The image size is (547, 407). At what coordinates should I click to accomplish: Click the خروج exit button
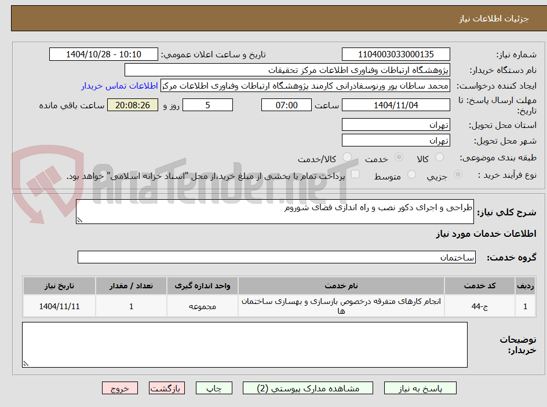pyautogui.click(x=119, y=388)
